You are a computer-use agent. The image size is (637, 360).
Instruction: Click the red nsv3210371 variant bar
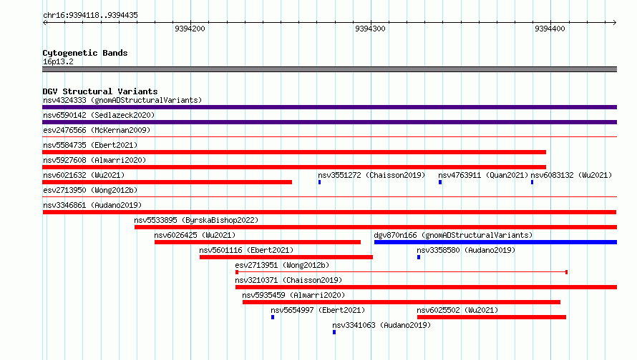click(426, 287)
